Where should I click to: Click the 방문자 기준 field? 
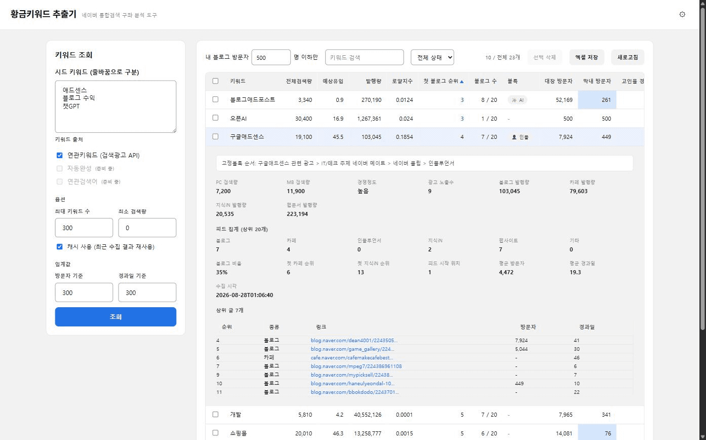click(x=84, y=292)
